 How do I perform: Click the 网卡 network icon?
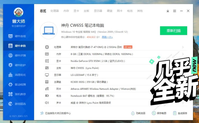coord(47,89)
